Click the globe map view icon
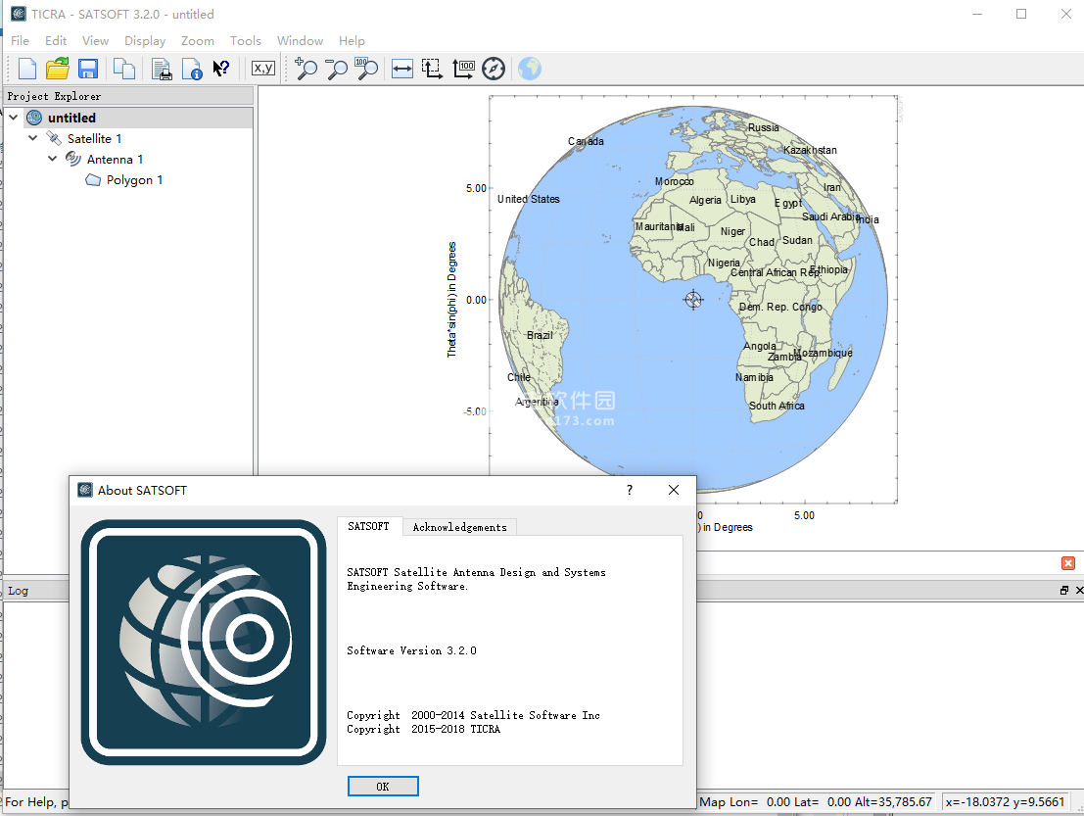This screenshot has height=816, width=1084. tap(530, 69)
